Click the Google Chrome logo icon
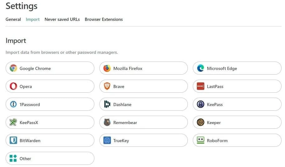 pyautogui.click(x=13, y=68)
